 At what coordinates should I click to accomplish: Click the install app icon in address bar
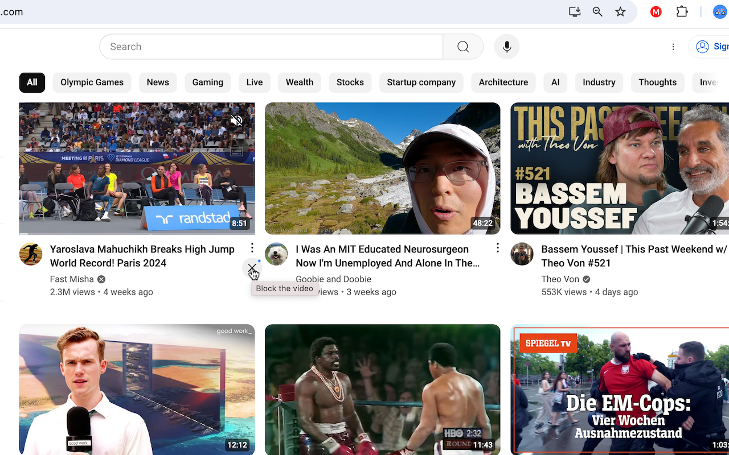[x=575, y=12]
